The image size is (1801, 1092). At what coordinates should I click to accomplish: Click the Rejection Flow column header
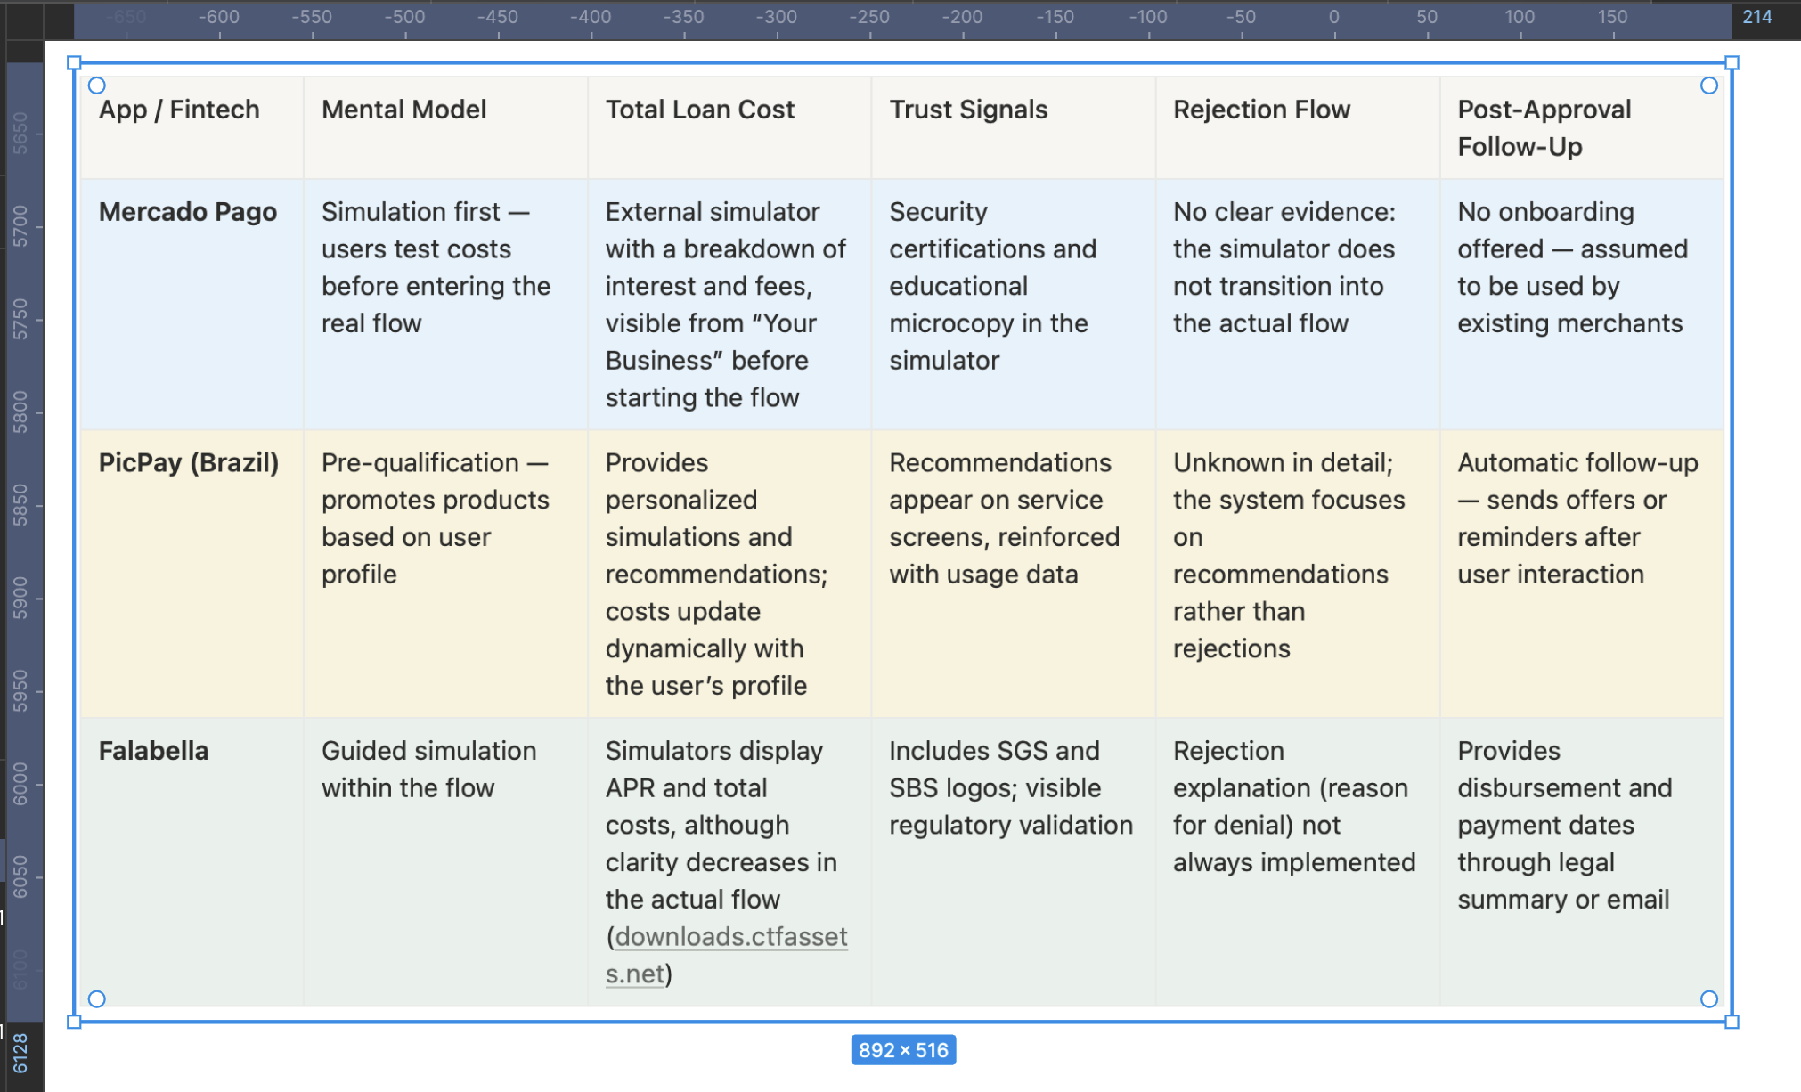[1261, 110]
